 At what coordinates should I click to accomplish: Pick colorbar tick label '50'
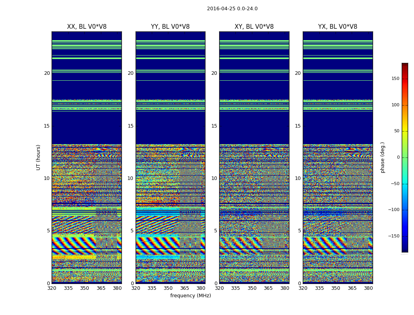coord(397,131)
